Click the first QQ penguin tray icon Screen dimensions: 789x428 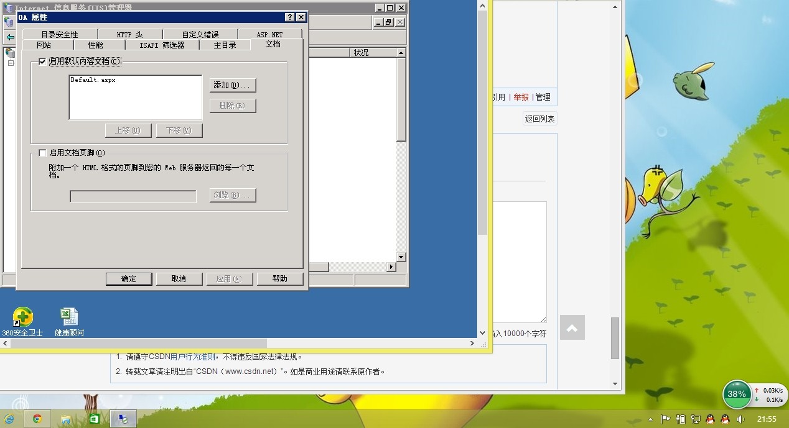pyautogui.click(x=710, y=419)
